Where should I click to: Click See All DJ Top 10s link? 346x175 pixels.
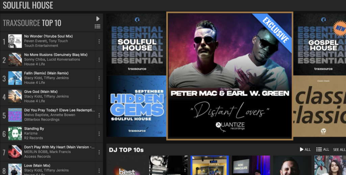[x=339, y=149]
